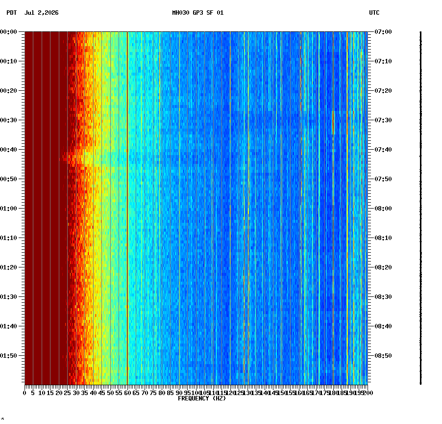Click the '60' Hz frequency tick label
This screenshot has height=424, width=442.
point(127,393)
